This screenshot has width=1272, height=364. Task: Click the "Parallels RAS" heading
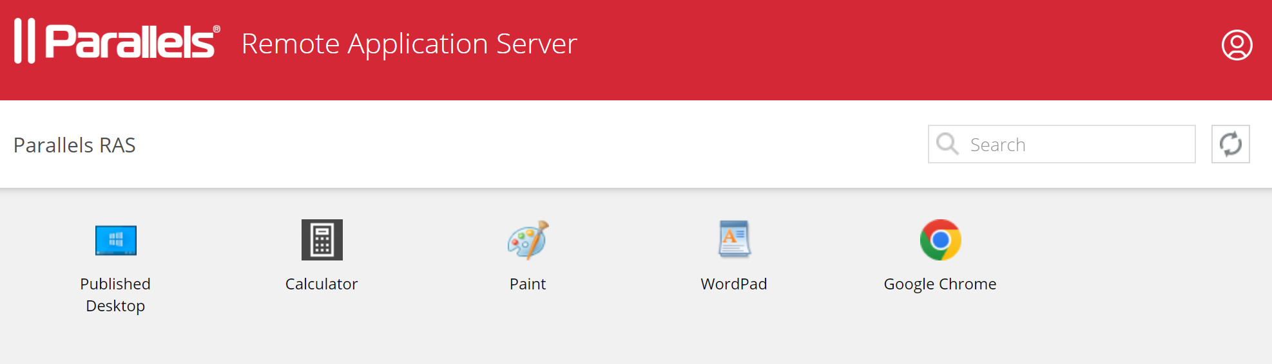coord(75,145)
